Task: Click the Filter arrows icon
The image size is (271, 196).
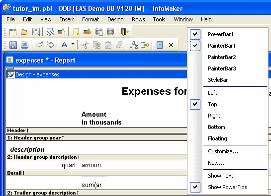Action: click(145, 45)
